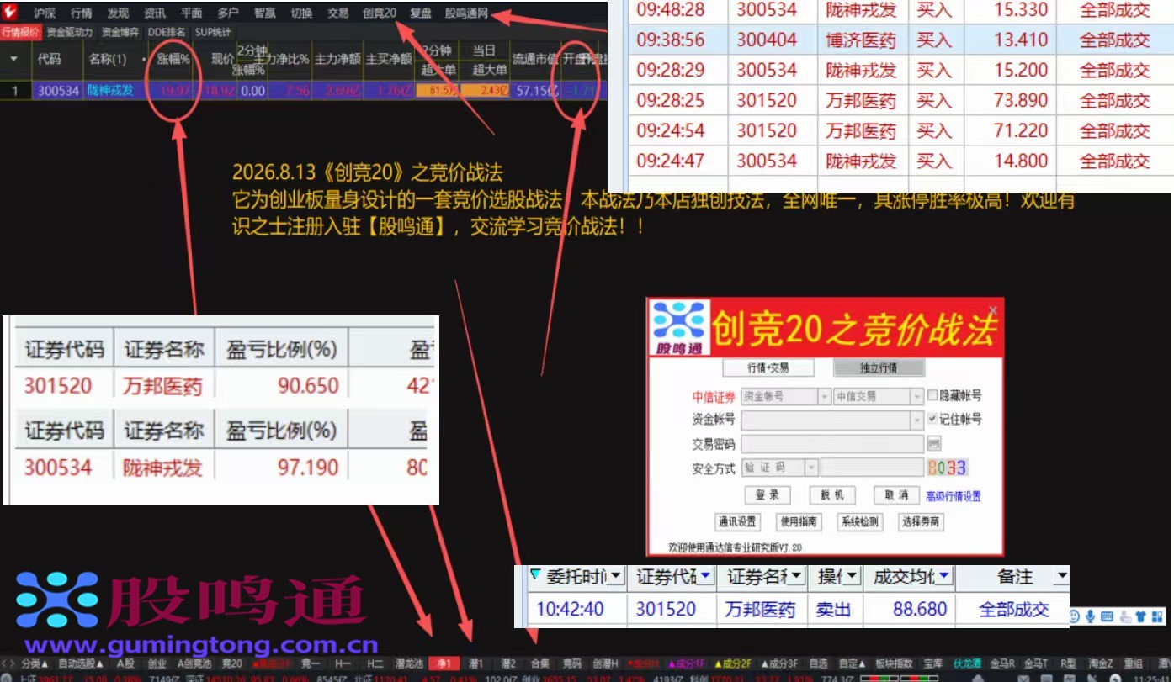Open the 创竞20 menu
This screenshot has width=1174, height=682.
(x=380, y=13)
